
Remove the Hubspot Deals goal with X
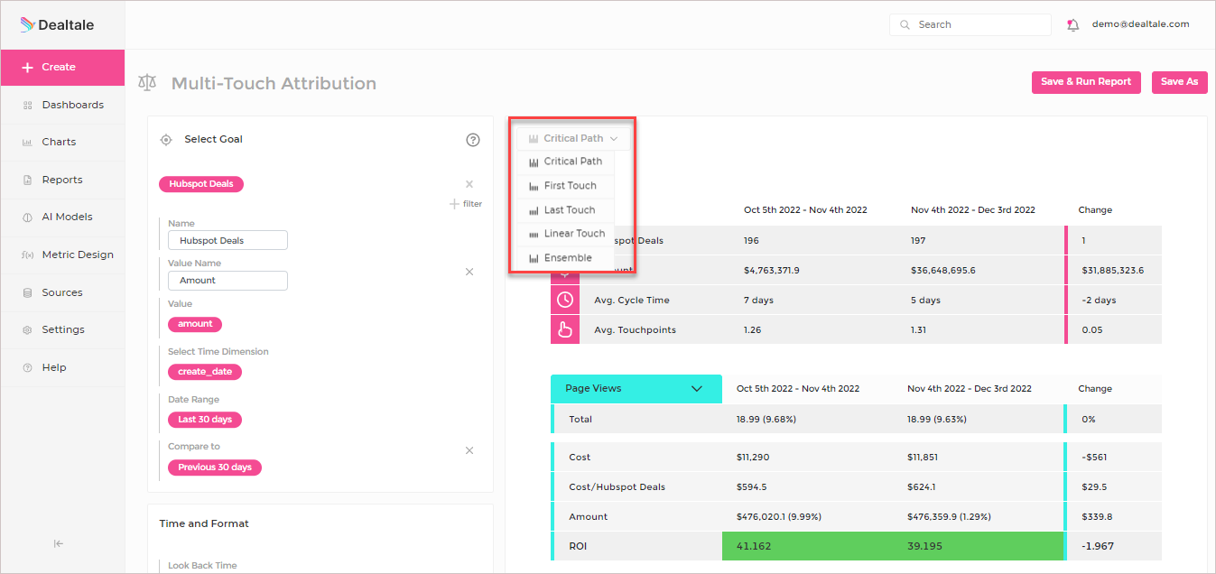469,184
